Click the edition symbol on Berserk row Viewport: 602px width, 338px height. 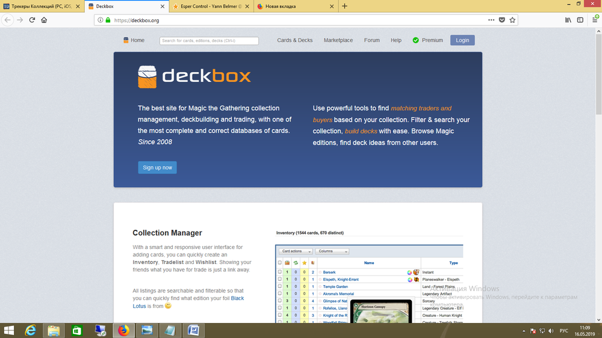click(416, 272)
